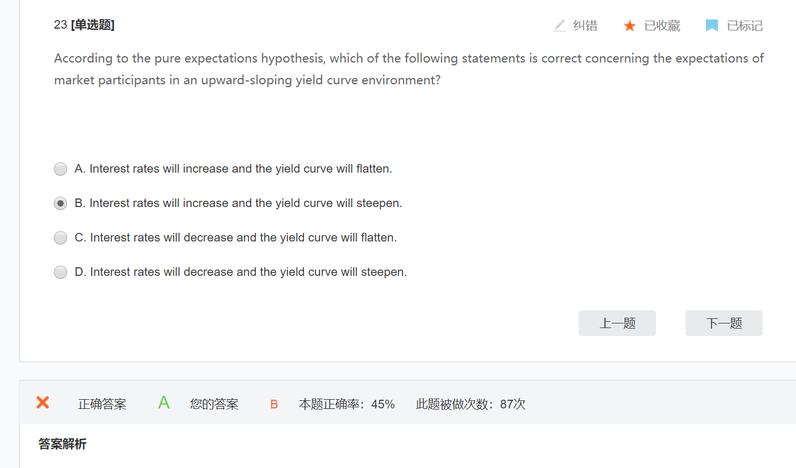Click the red X wrong-answer icon

tap(42, 403)
